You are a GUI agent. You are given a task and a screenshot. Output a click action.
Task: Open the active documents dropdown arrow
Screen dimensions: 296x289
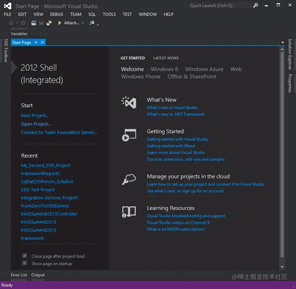[x=282, y=43]
